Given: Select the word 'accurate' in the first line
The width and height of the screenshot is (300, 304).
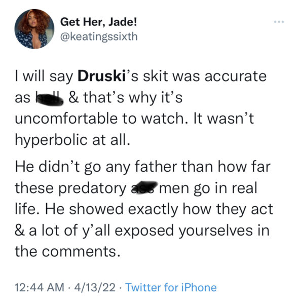Looking at the screenshot, I should tap(236, 77).
